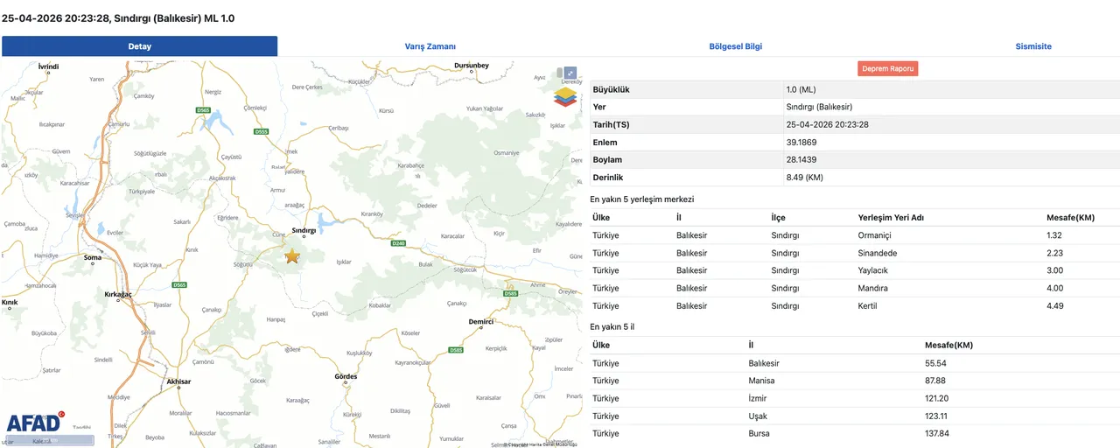Click the AFAD logo on the map
Viewport: 1120px width, 448px height.
tap(35, 423)
